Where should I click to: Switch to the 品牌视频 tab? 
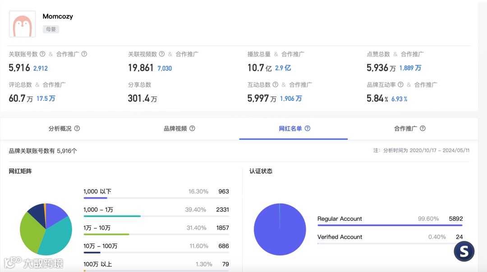[179, 128]
